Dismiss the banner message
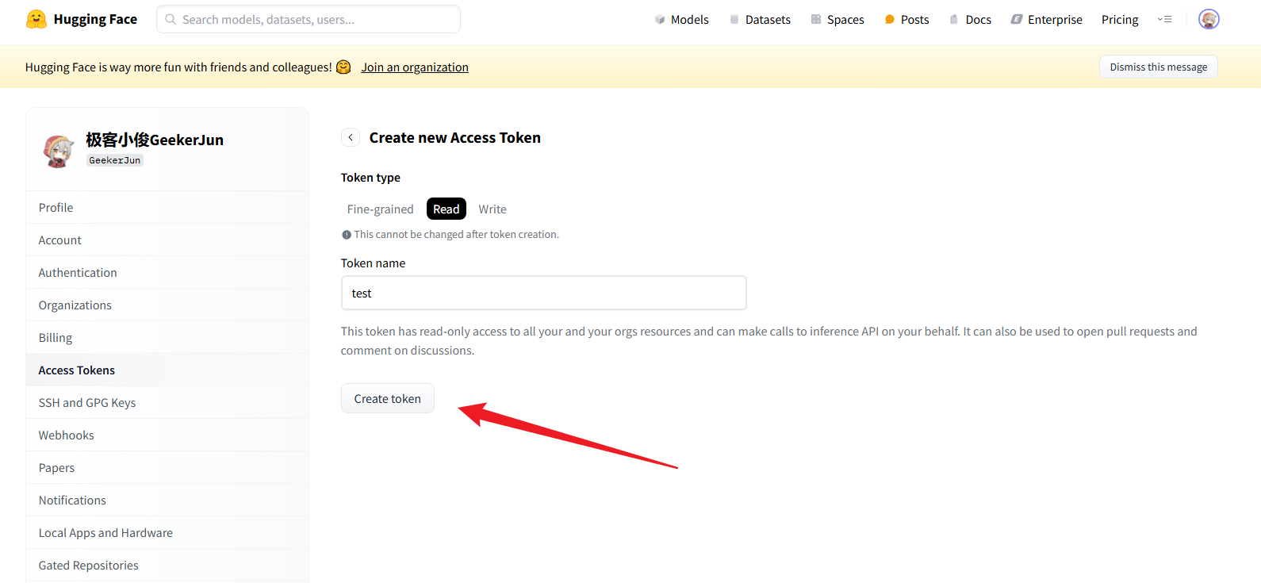Screen dimensions: 1261x583 click(1159, 67)
